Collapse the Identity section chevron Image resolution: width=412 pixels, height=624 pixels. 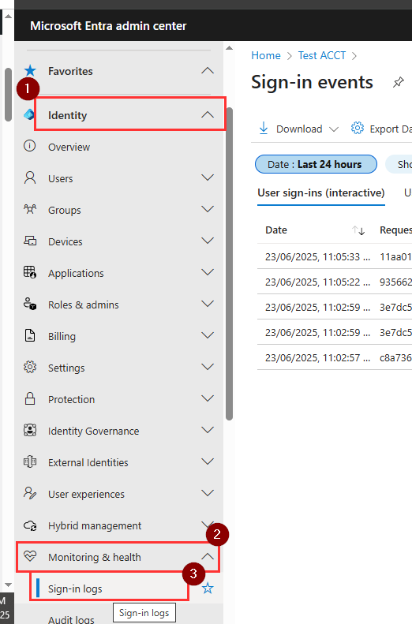coord(208,114)
